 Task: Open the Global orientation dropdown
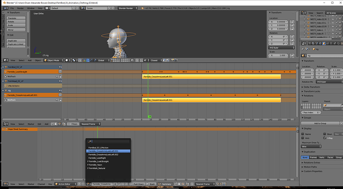click(x=103, y=60)
